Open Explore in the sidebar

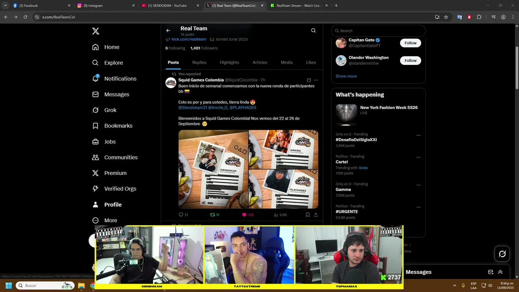point(107,63)
